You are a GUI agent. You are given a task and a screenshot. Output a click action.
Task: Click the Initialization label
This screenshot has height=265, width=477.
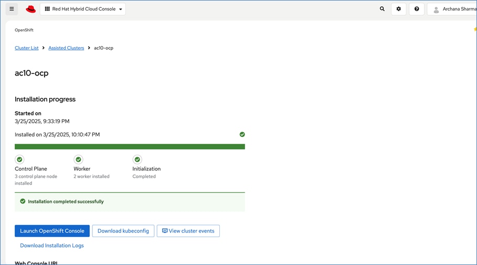tap(146, 169)
